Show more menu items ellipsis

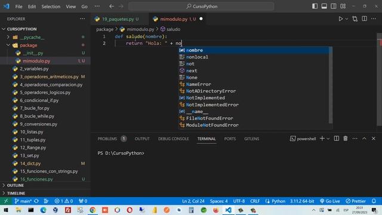tap(97, 7)
